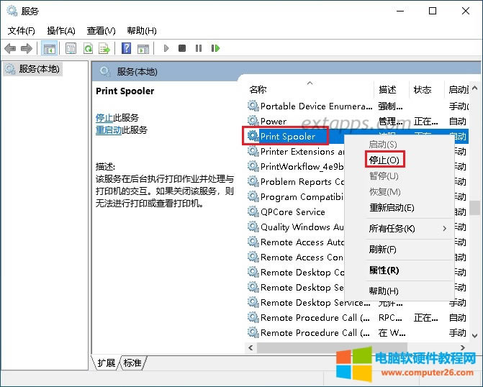
Task: Open the 操作(A) menu
Action: click(x=61, y=31)
